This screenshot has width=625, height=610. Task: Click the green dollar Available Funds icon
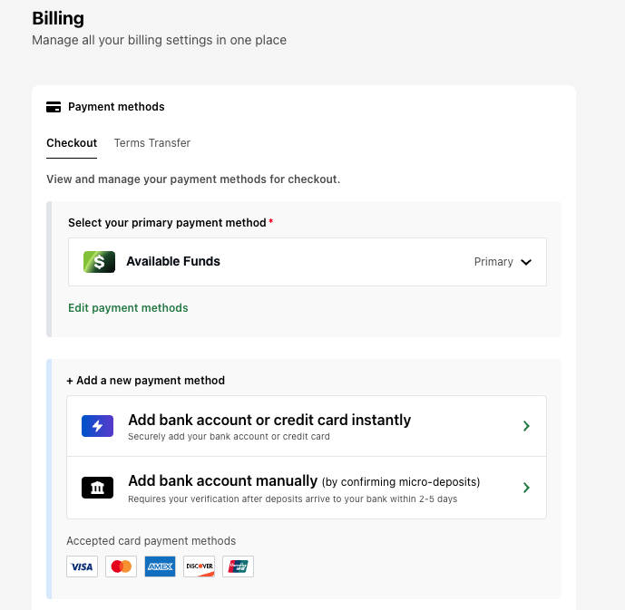click(x=99, y=262)
